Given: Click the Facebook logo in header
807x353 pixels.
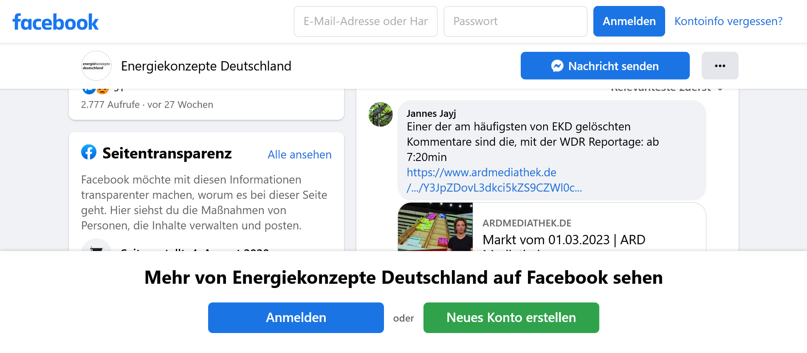Looking at the screenshot, I should click(56, 22).
